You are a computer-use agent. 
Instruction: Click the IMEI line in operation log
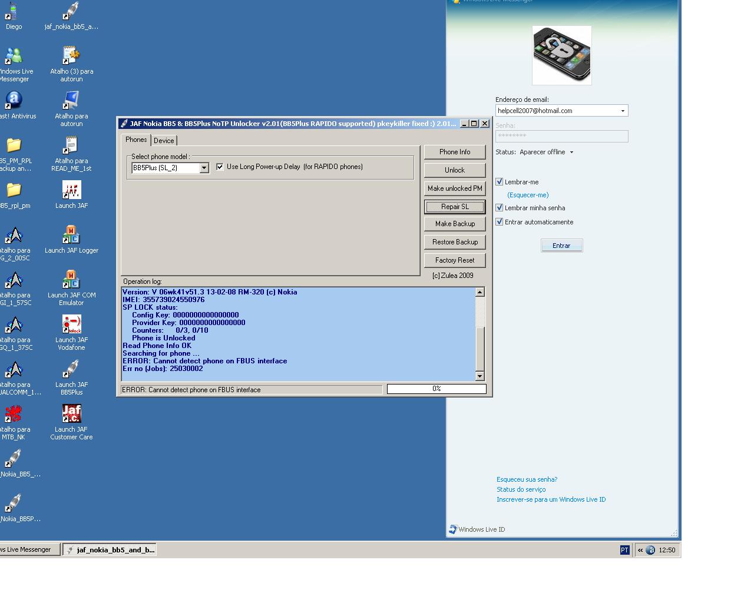point(164,300)
